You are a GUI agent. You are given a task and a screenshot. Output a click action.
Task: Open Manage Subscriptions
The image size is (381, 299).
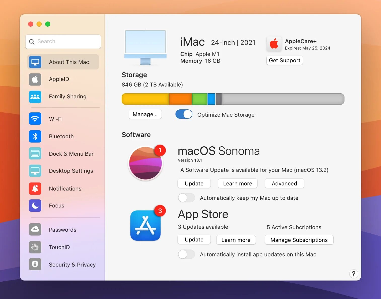tap(299, 240)
